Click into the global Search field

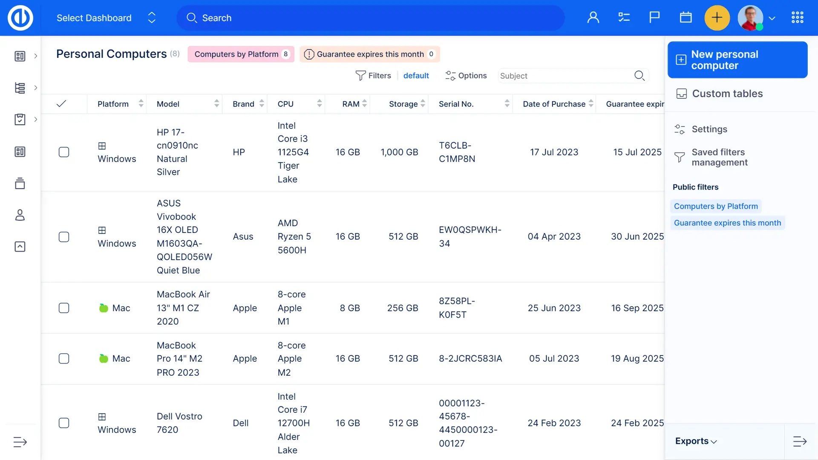click(x=370, y=18)
